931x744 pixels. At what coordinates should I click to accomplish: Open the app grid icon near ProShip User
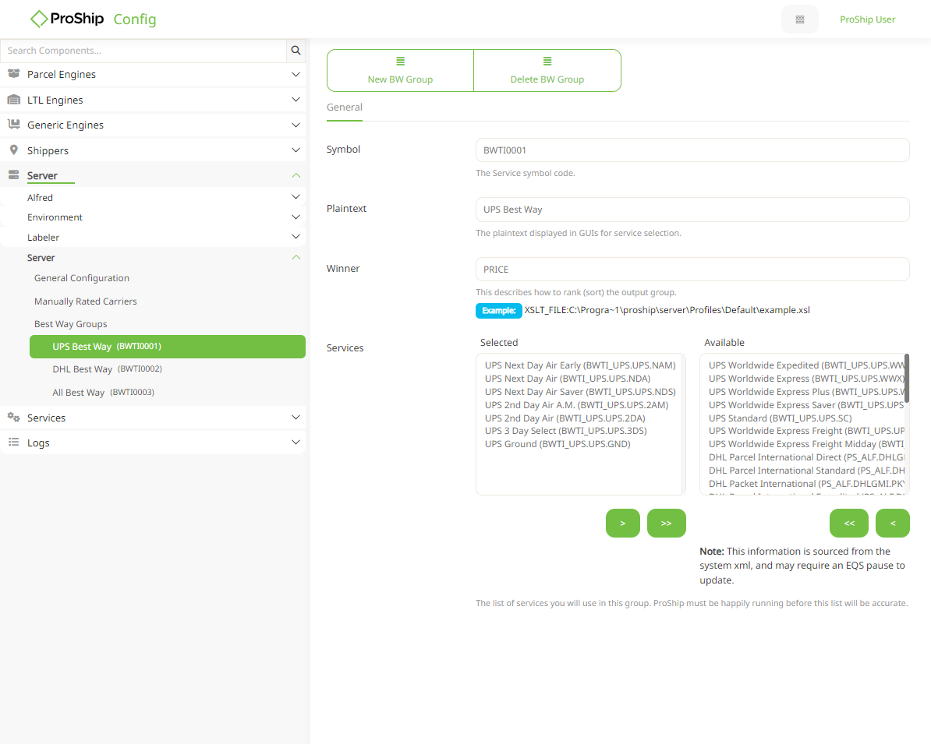[x=800, y=19]
